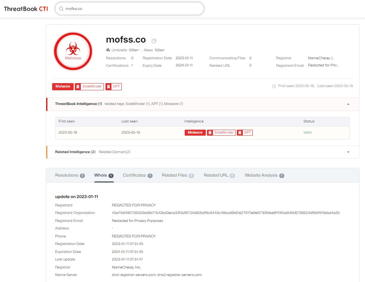The image size is (365, 282).
Task: Click the Registration Date 2023-01-11 header value
Action: (184, 58)
